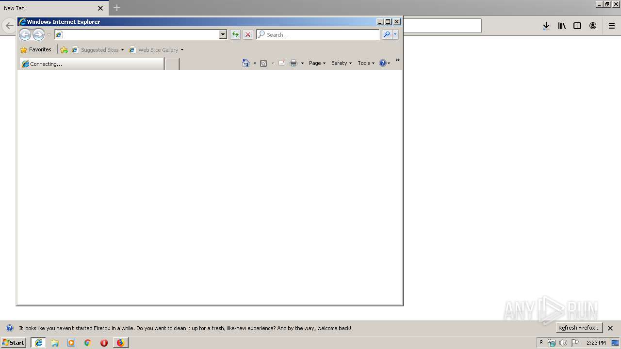Open the search provider dropdown arrow
This screenshot has width=621, height=349.
pyautogui.click(x=395, y=34)
